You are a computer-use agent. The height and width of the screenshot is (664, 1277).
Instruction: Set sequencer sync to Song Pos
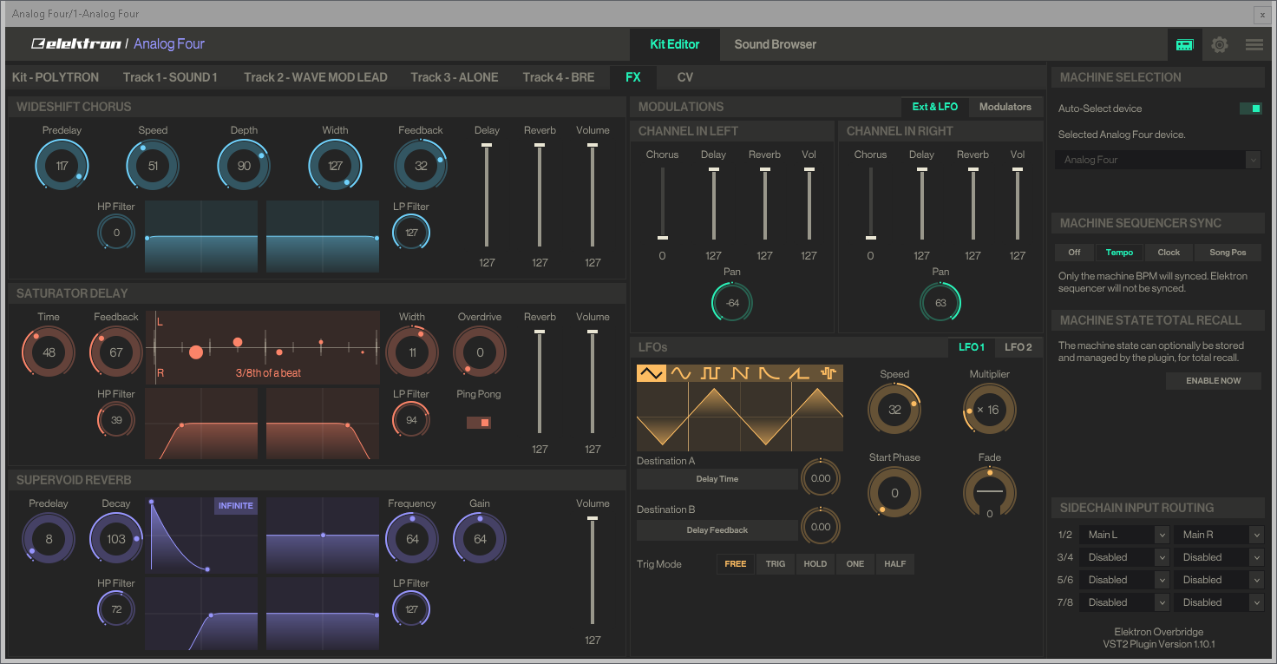(1228, 253)
